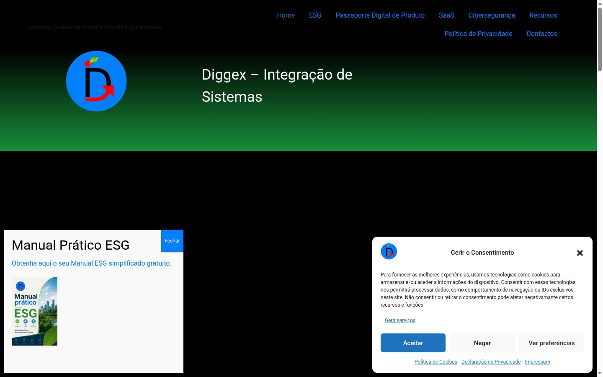Image resolution: width=603 pixels, height=377 pixels.
Task: Go to Passaporte Digital de Produto page
Action: 380,15
